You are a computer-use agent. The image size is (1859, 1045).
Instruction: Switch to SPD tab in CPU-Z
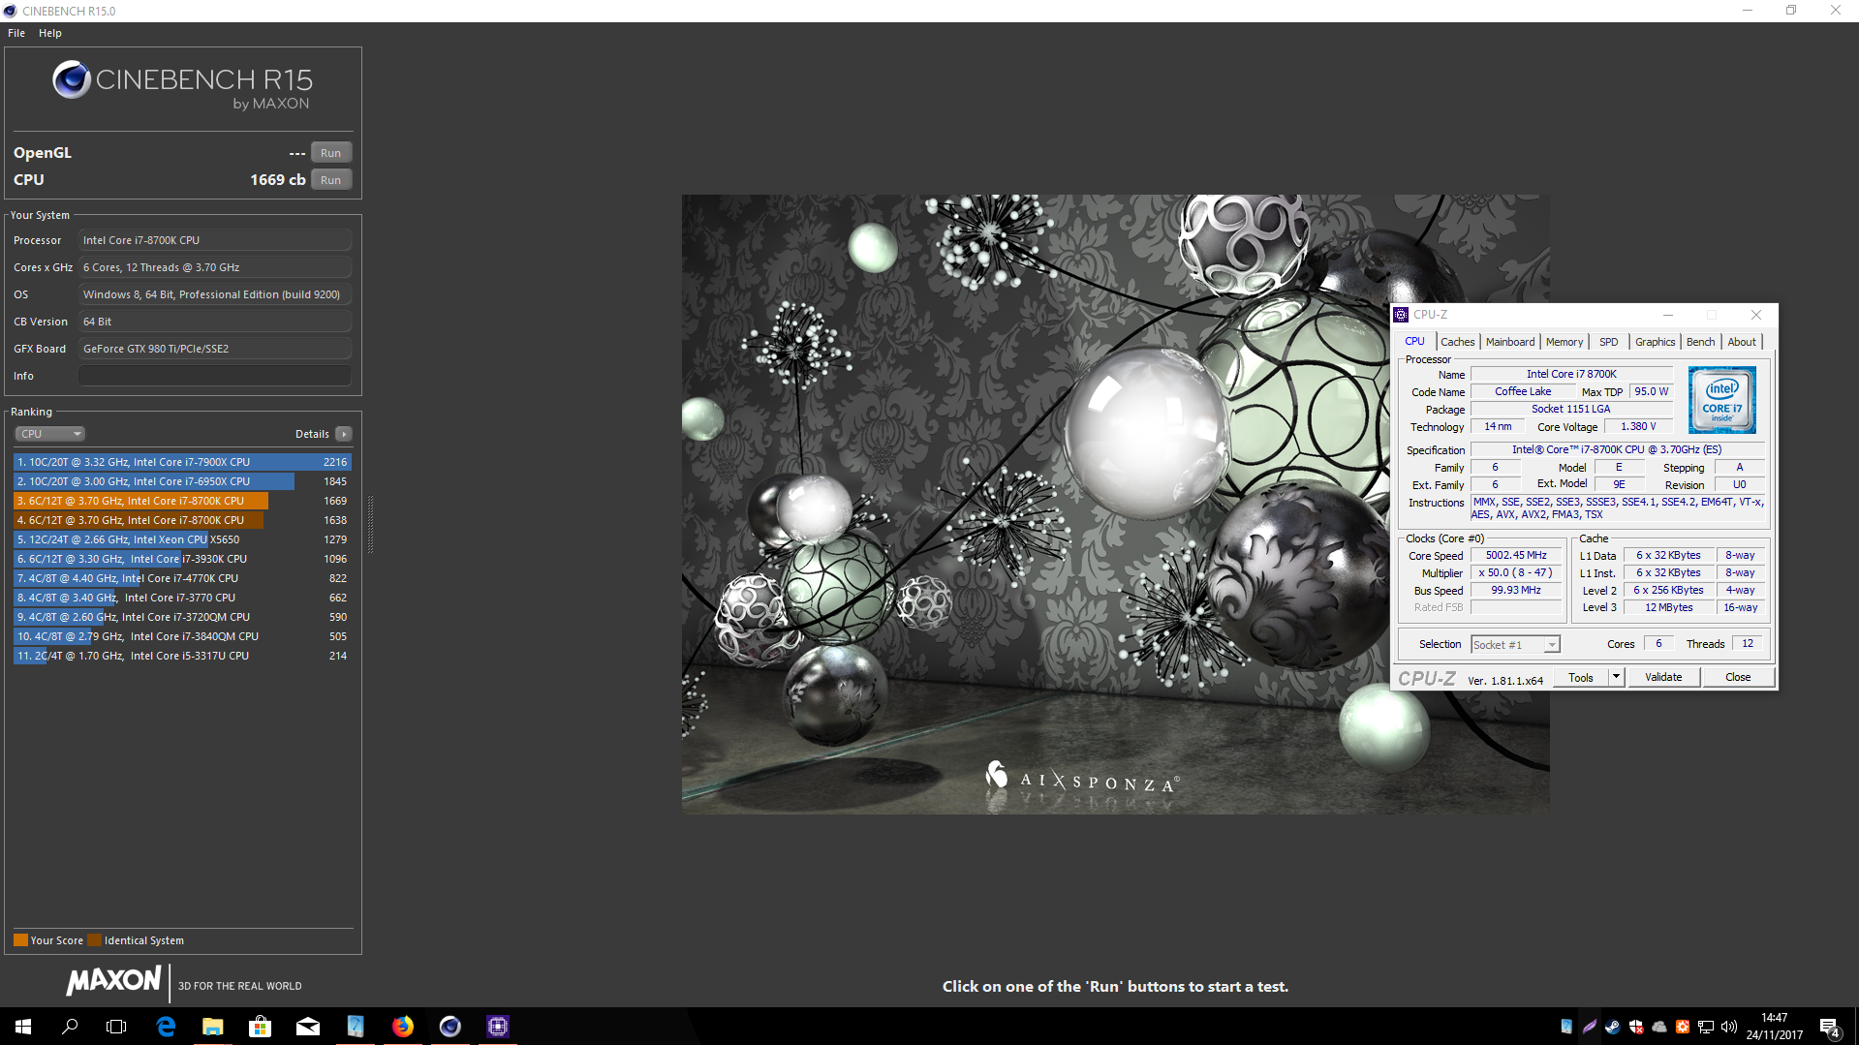click(x=1608, y=342)
